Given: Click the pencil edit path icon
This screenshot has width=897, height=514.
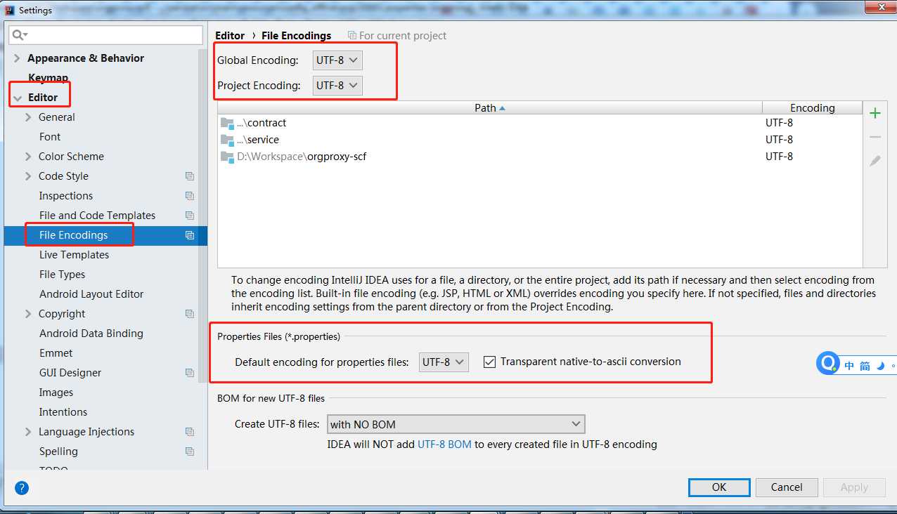Looking at the screenshot, I should click(x=875, y=161).
